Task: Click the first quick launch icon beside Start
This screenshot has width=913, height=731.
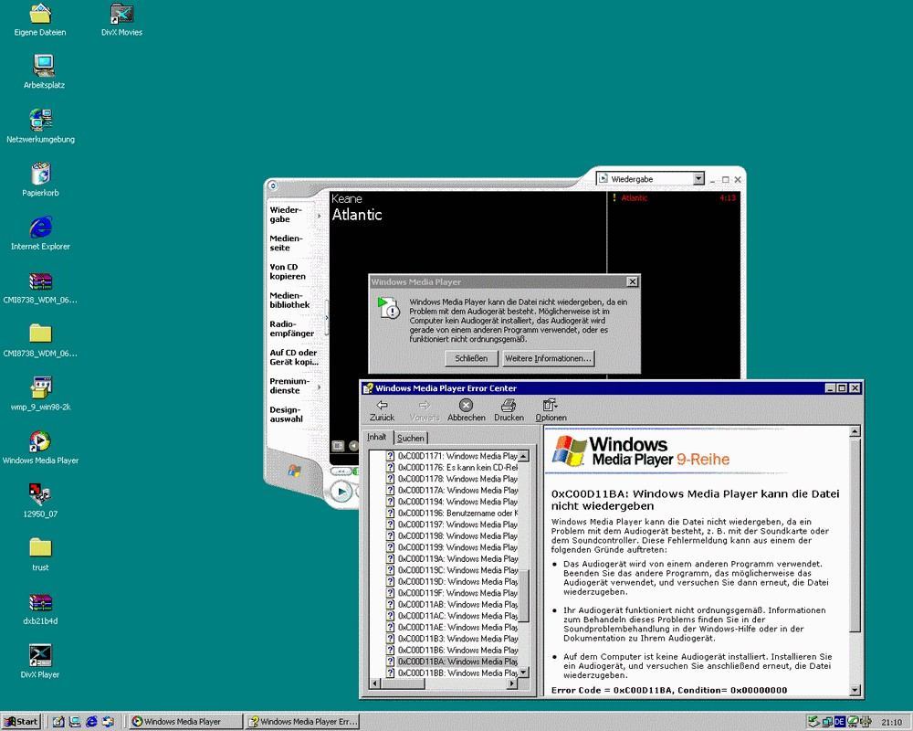Action: (x=58, y=721)
